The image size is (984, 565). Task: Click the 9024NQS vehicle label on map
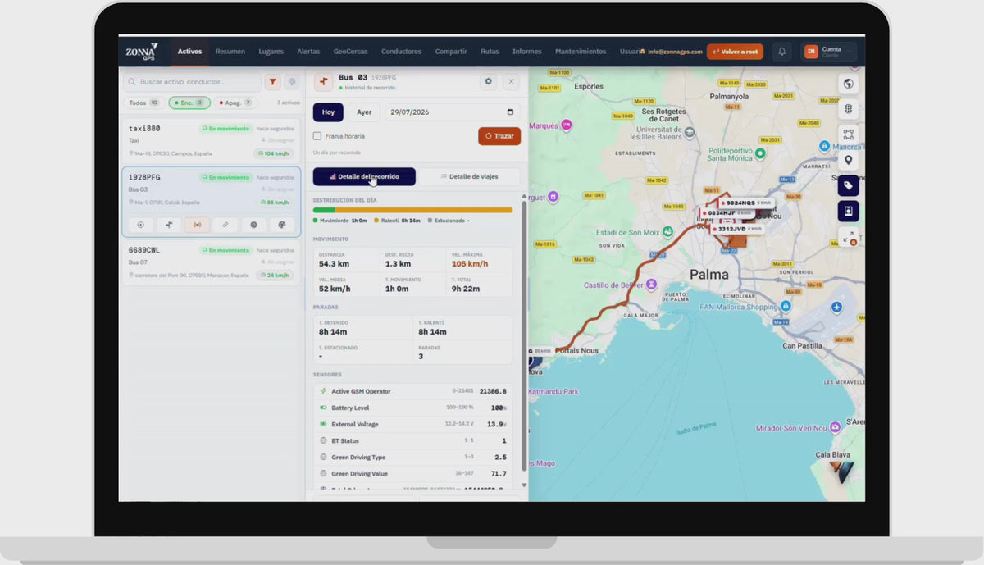[746, 203]
